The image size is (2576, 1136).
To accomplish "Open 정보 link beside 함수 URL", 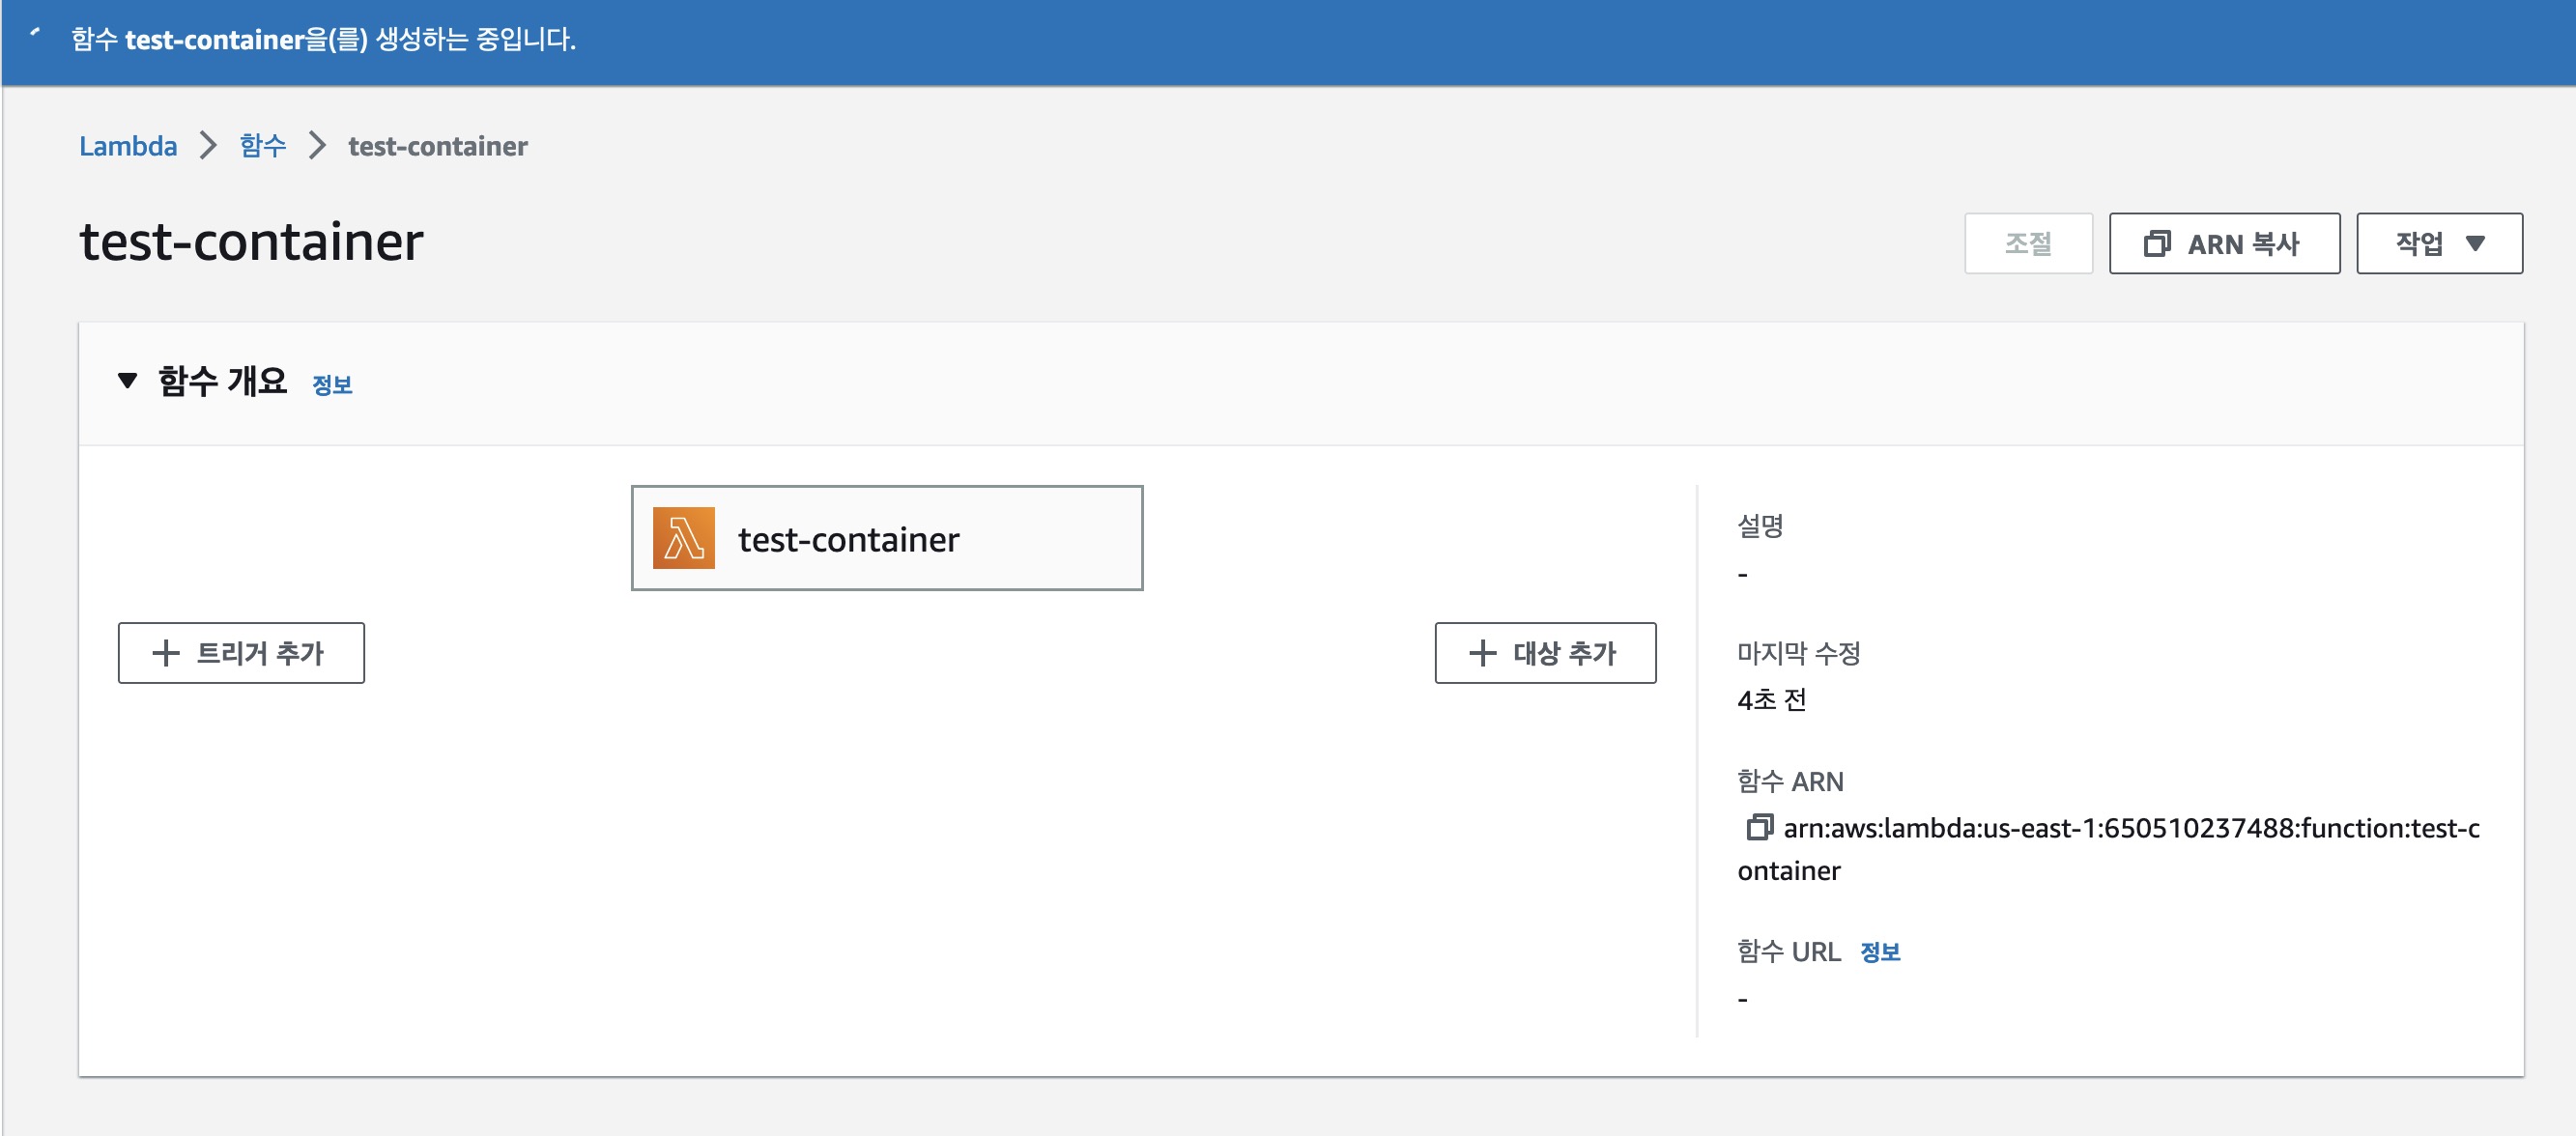I will point(1879,952).
